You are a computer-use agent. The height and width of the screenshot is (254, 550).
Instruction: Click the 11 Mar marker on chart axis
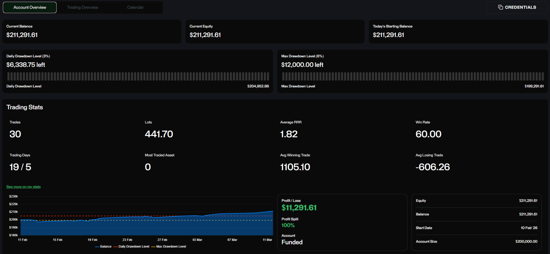(267, 240)
